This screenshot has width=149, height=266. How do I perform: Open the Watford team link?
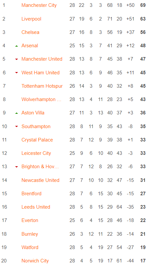pos(30,247)
